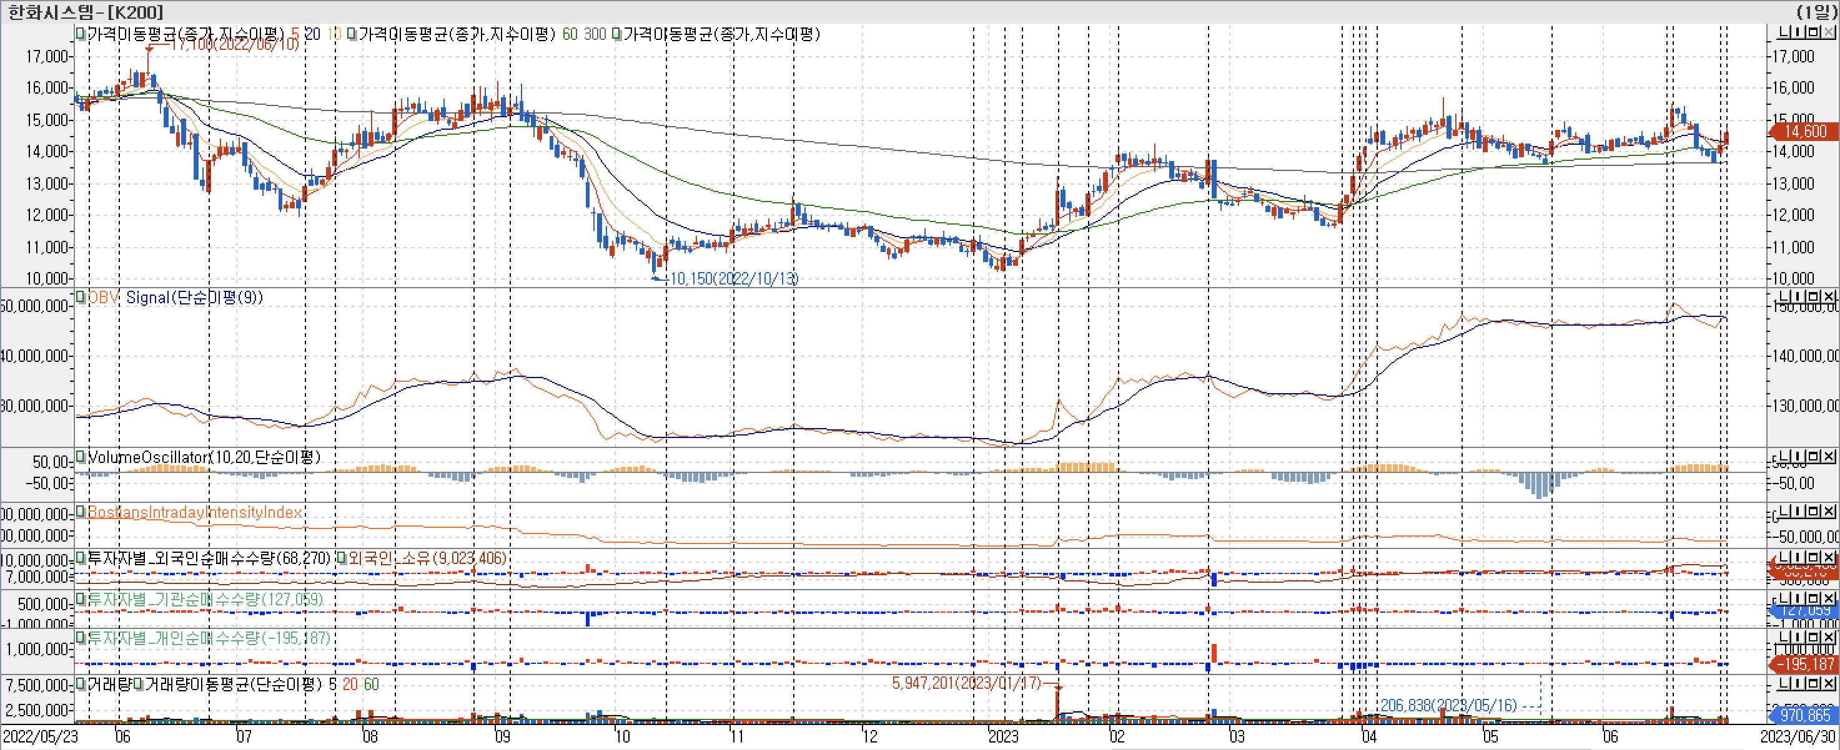Screen dimensions: 1840x750
Task: Close the BostiansIntradayIntensityIndex panel
Action: pos(1829,511)
